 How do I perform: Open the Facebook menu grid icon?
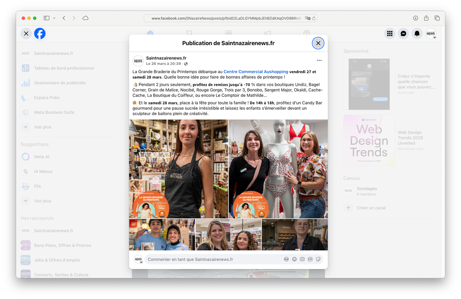coord(390,34)
